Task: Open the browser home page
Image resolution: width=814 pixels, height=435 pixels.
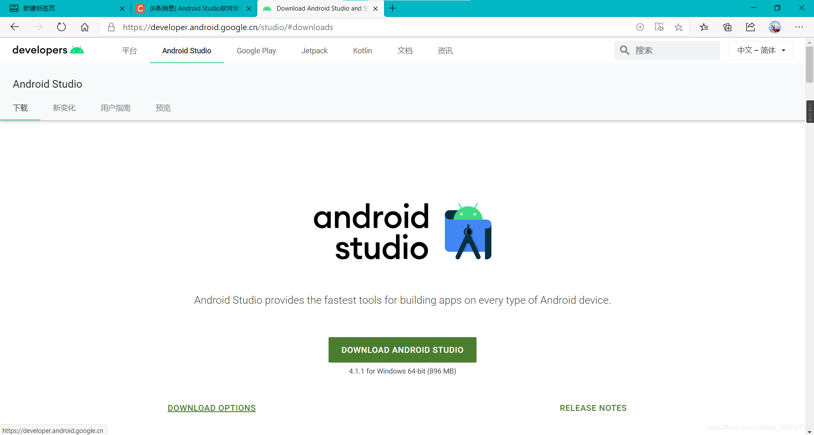Action: click(x=85, y=27)
